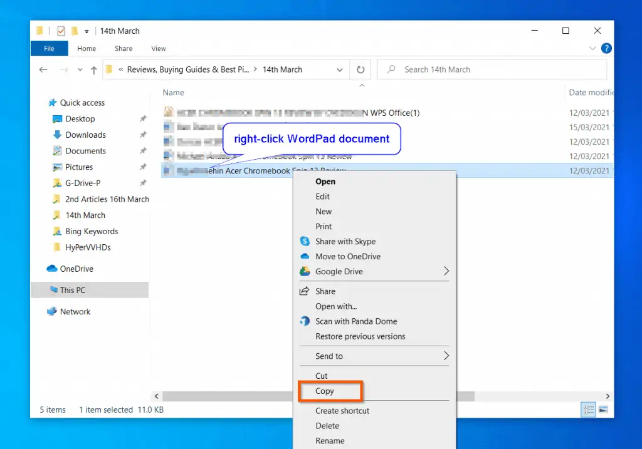Switch to large icons view button
Screen dimensions: 642x449
603,410
